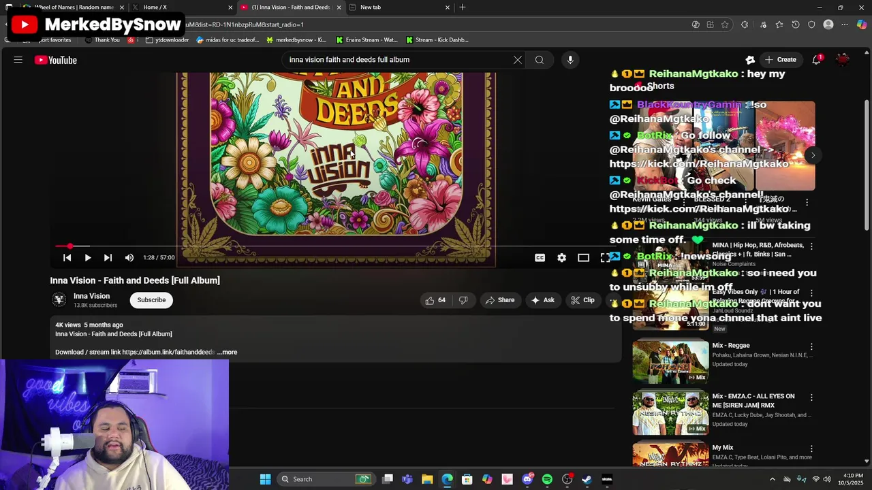Viewport: 872px width, 490px height.
Task: Open options for Easy Vibes Only video
Action: 811,293
